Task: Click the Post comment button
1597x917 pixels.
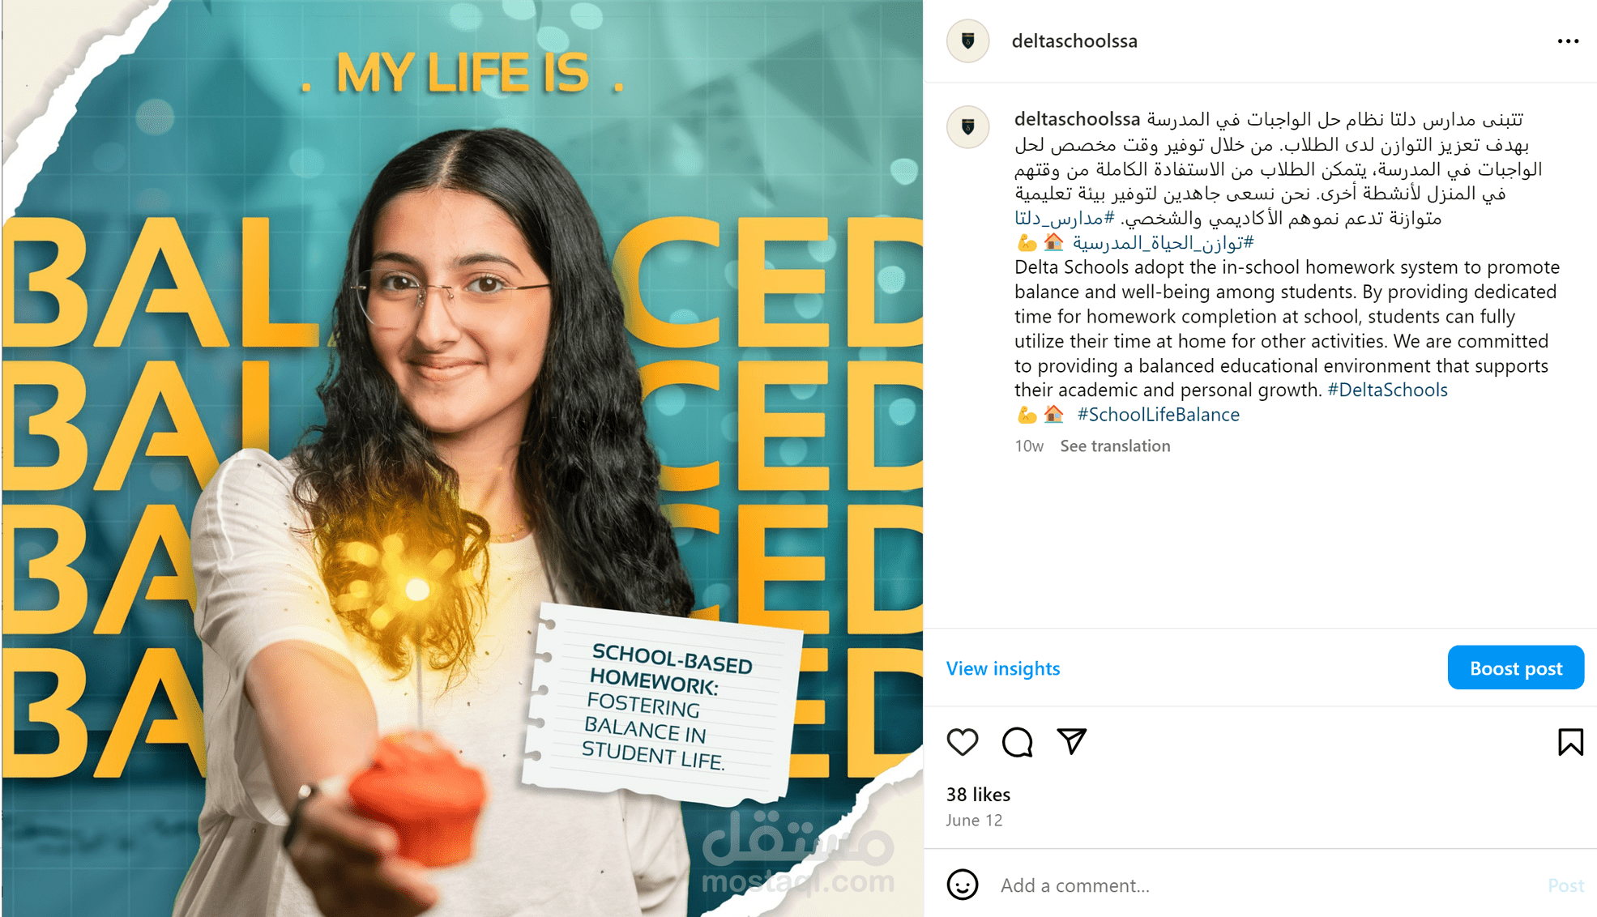Action: pos(1565,885)
